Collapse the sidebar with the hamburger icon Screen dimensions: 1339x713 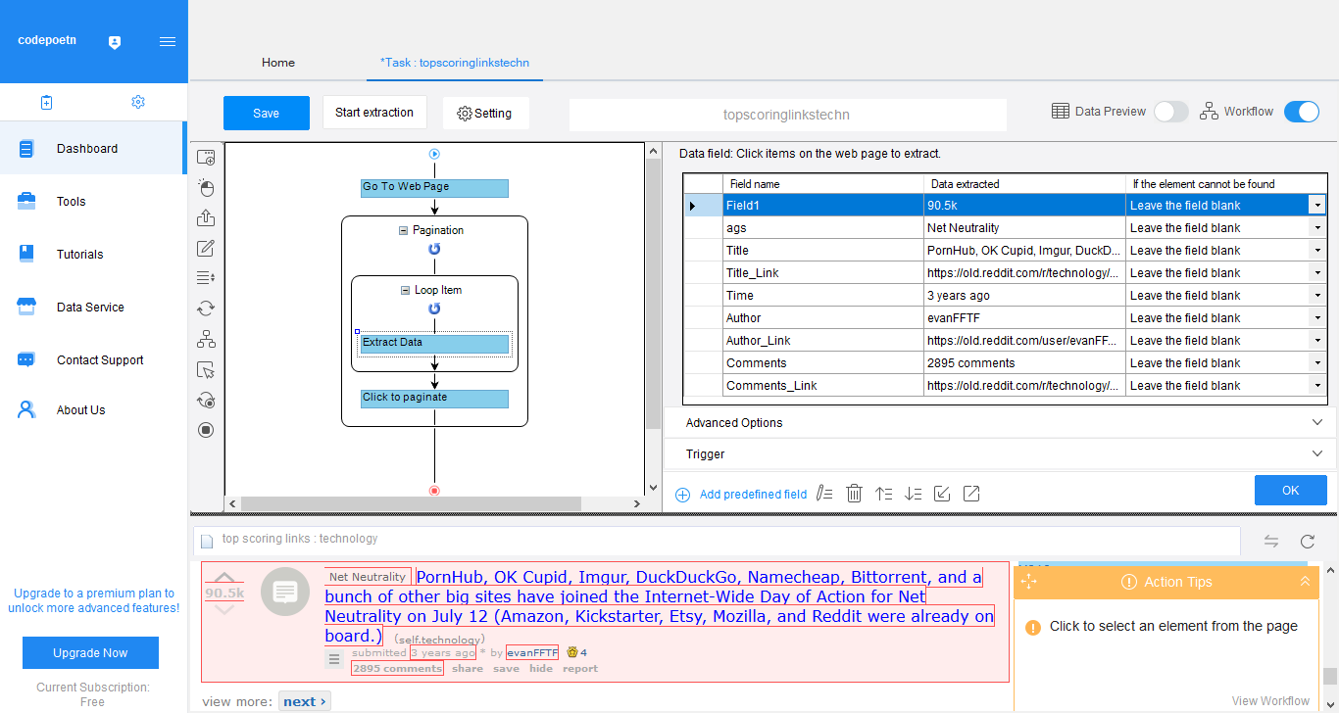[x=168, y=42]
